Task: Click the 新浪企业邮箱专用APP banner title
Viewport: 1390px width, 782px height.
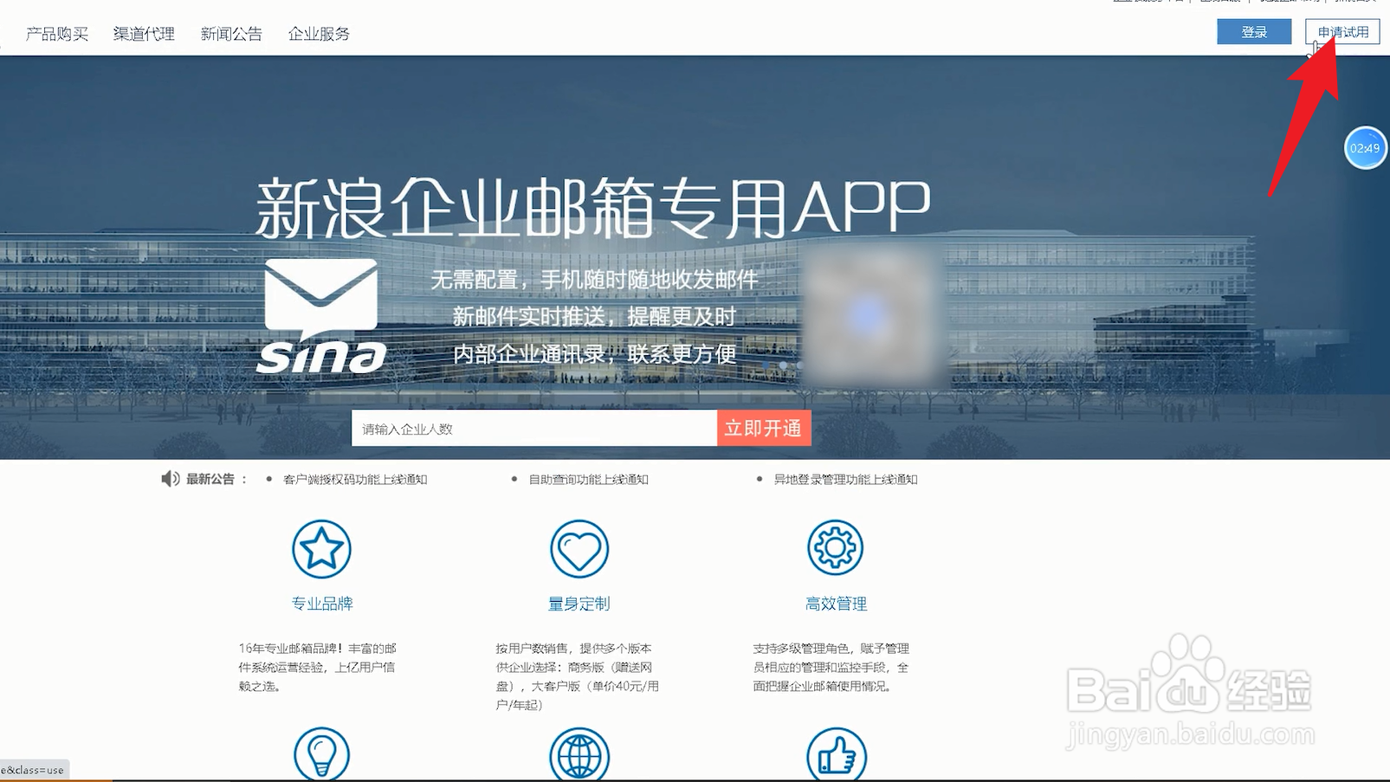Action: click(x=593, y=208)
